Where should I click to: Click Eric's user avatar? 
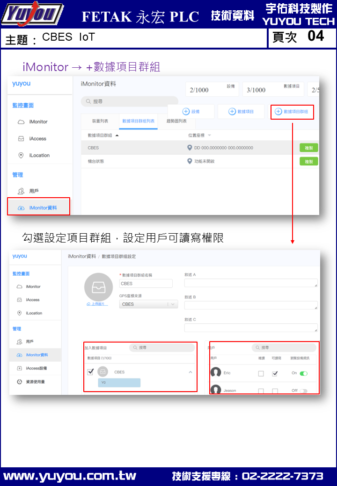(216, 372)
